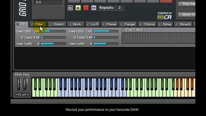This screenshot has width=206, height=116.
Task: Open the Phaser tab
Action: pos(110,24)
